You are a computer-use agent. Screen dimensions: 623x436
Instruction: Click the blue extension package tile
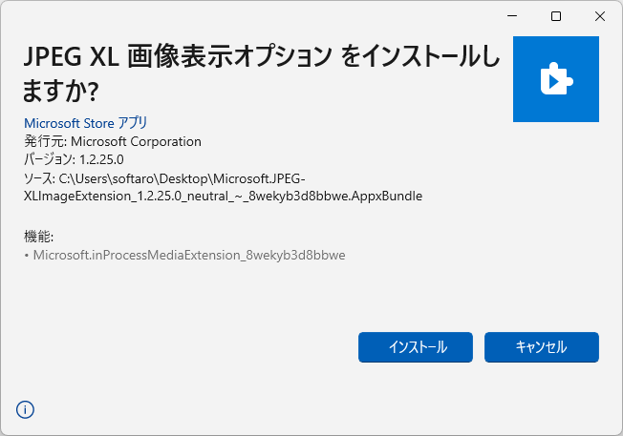click(x=556, y=79)
